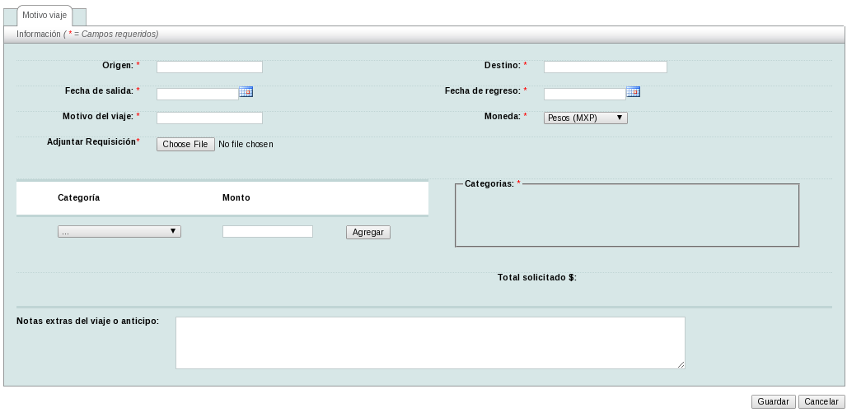
Task: Select the blank tab beside Motivo viaje
Action: (x=80, y=17)
